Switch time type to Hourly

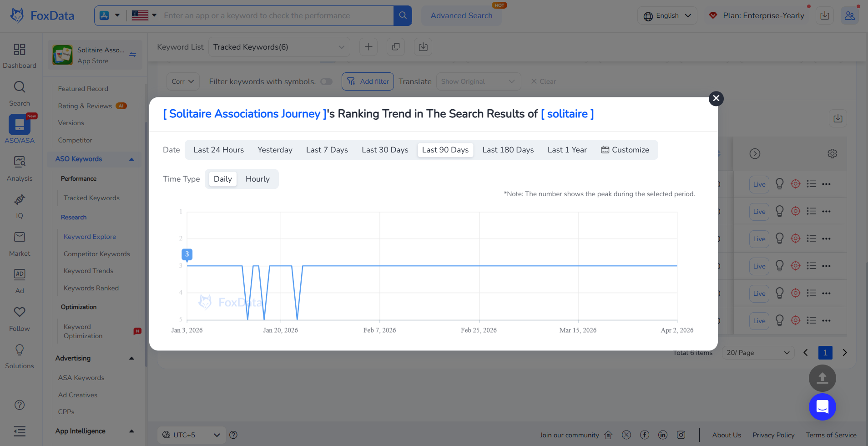[x=257, y=179]
